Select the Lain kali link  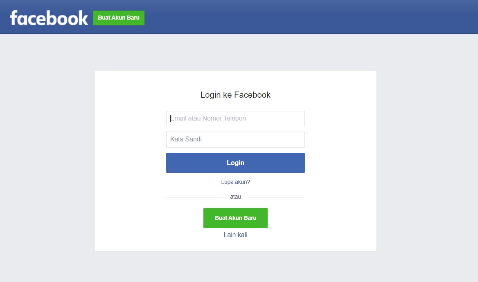click(235, 235)
